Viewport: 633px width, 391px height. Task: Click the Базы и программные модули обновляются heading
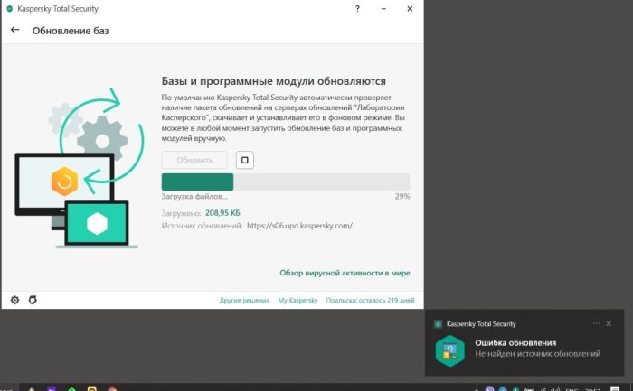tap(274, 81)
